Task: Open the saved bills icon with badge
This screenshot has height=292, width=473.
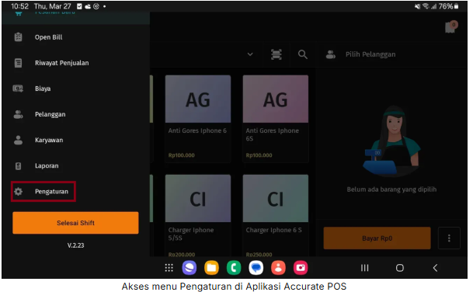Action: tap(451, 27)
